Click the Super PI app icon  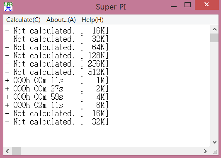click(x=8, y=7)
